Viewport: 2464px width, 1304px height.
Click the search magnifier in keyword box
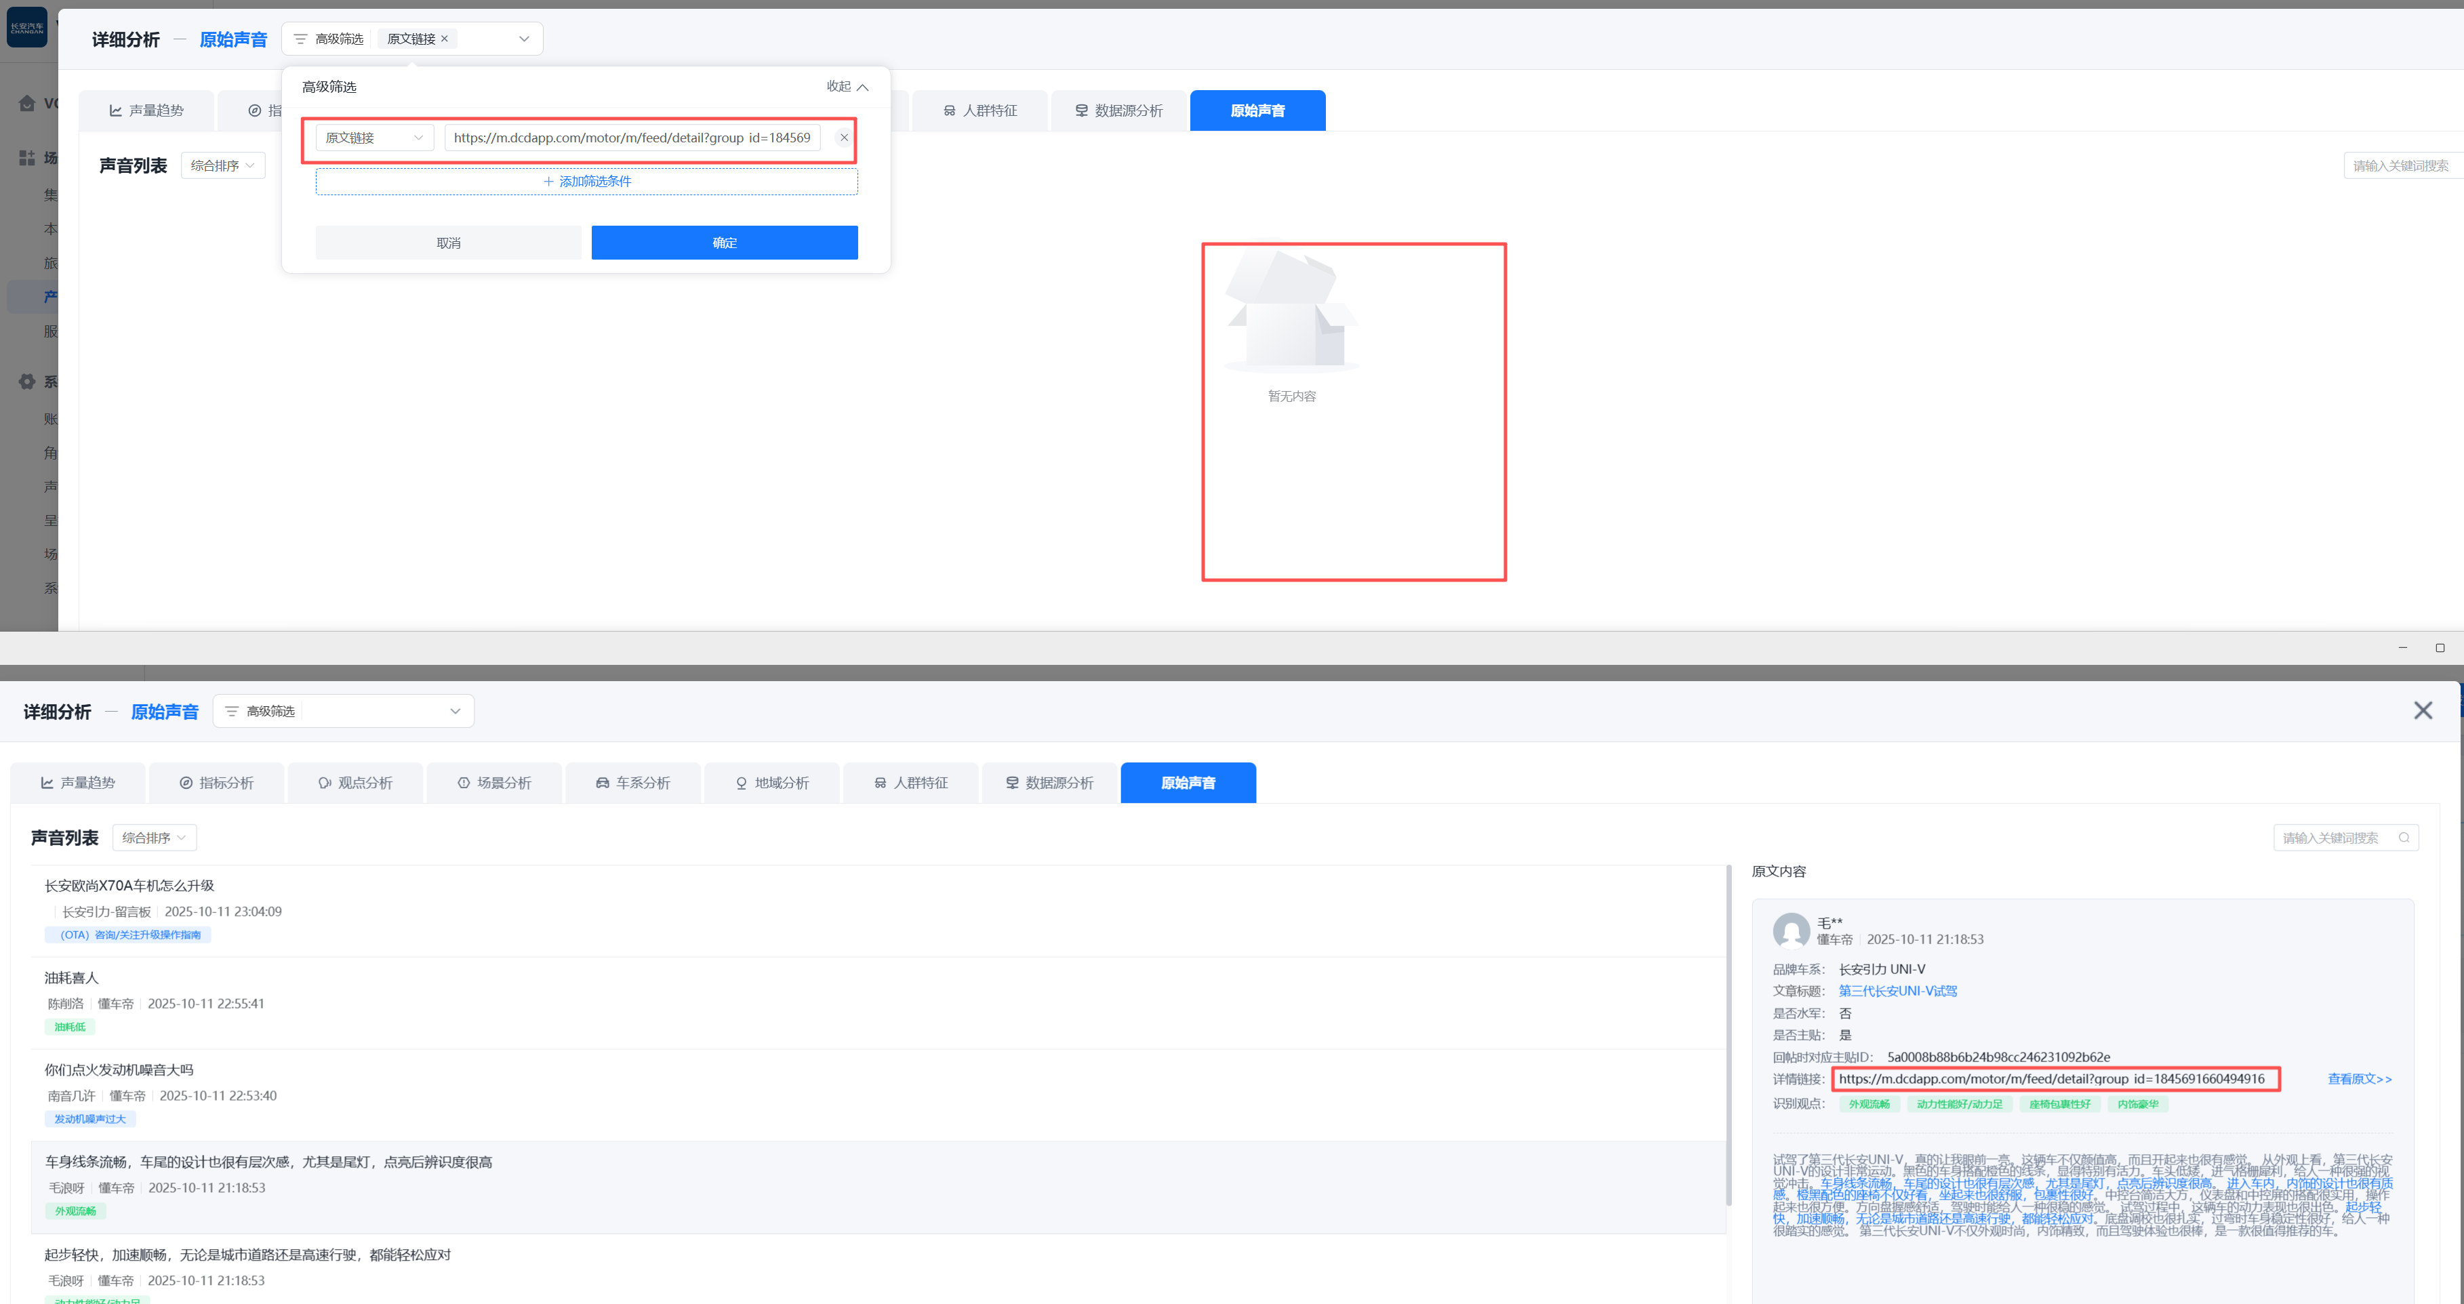2404,837
